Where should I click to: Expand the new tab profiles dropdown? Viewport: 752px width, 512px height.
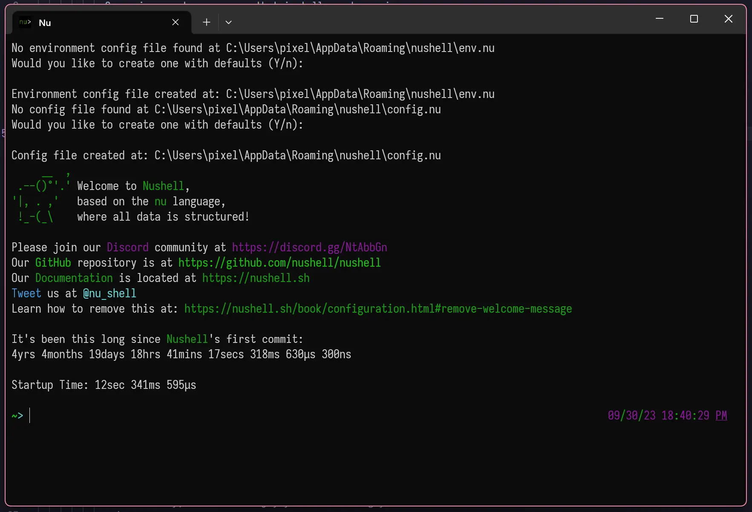point(228,22)
